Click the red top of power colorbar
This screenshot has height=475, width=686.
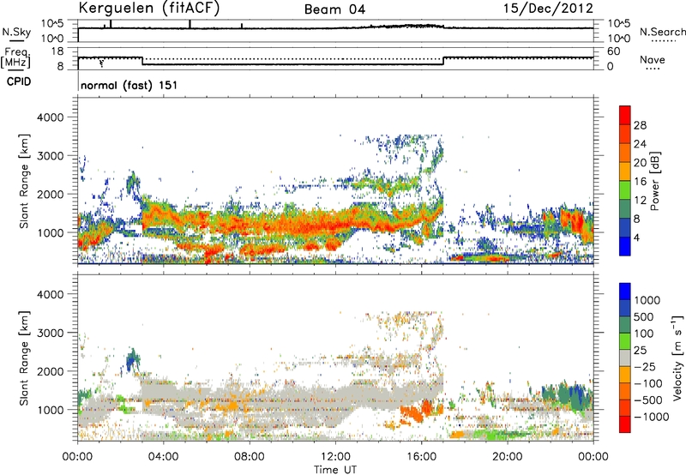coord(625,115)
